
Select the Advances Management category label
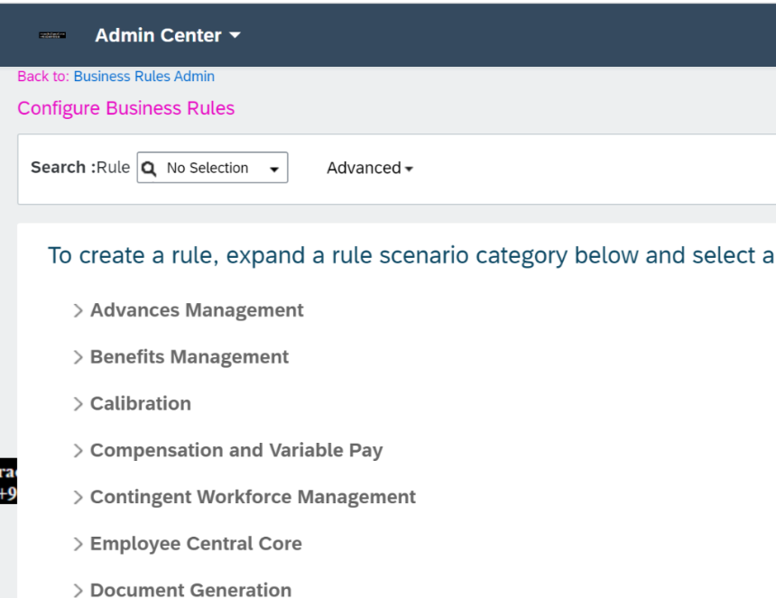pyautogui.click(x=197, y=310)
